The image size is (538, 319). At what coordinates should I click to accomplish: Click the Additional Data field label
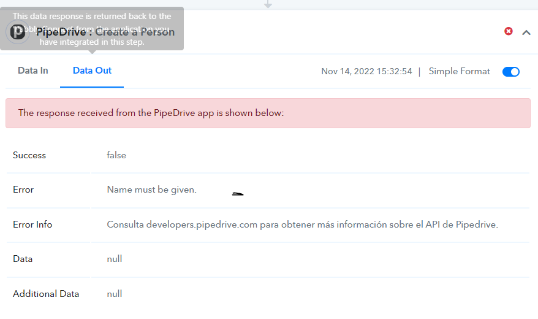46,294
